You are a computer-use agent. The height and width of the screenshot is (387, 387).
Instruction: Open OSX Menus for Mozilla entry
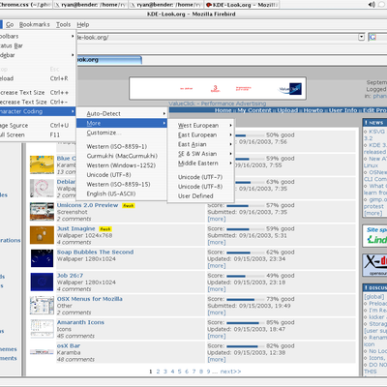tap(90, 299)
